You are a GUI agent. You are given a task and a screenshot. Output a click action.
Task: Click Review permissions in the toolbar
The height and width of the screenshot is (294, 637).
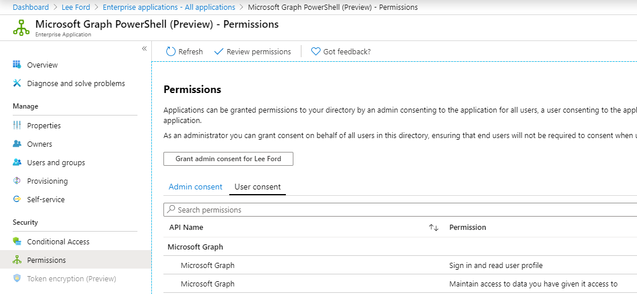click(252, 51)
